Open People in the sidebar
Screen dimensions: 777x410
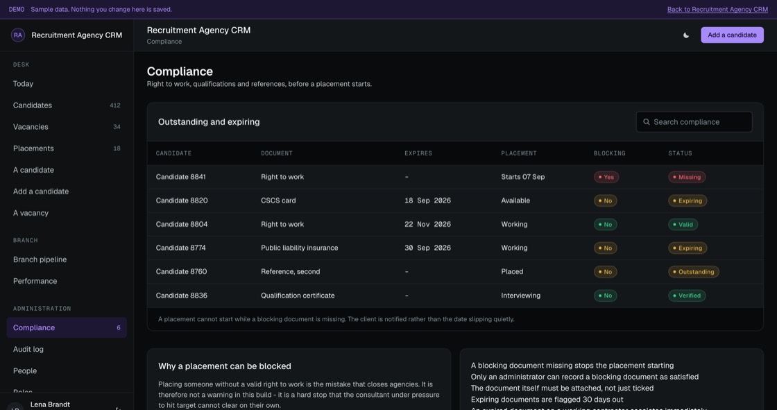click(x=67, y=371)
